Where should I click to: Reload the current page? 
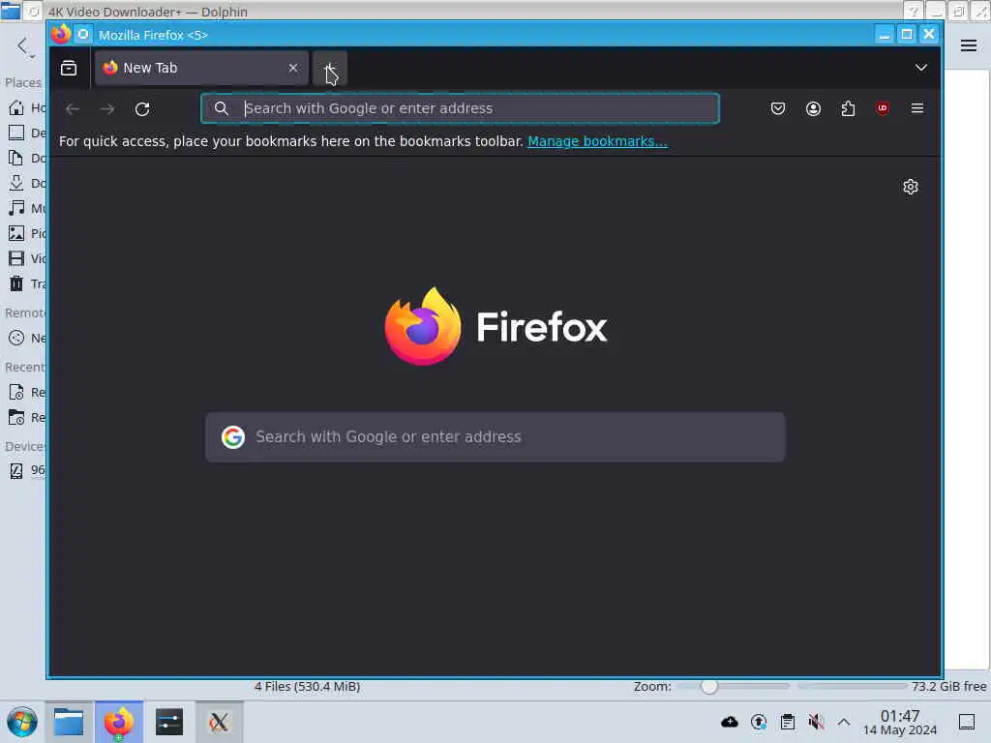pos(142,108)
